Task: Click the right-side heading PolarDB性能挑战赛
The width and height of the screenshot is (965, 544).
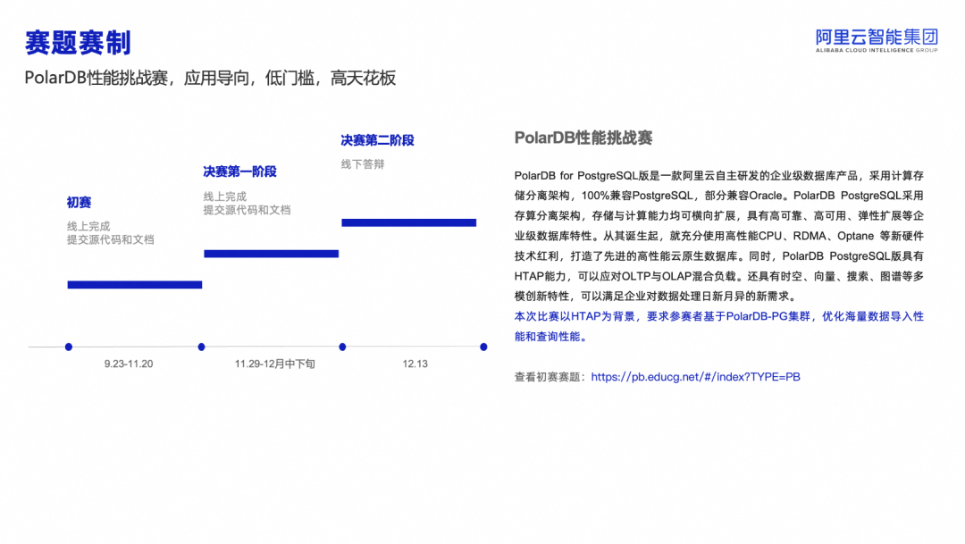Action: click(583, 138)
